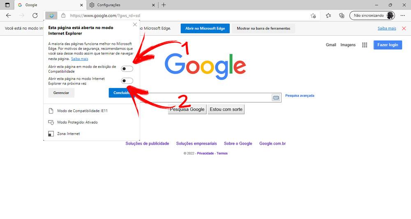Click Modo Protegido: Ativado text
The width and height of the screenshot is (411, 219).
[78, 122]
